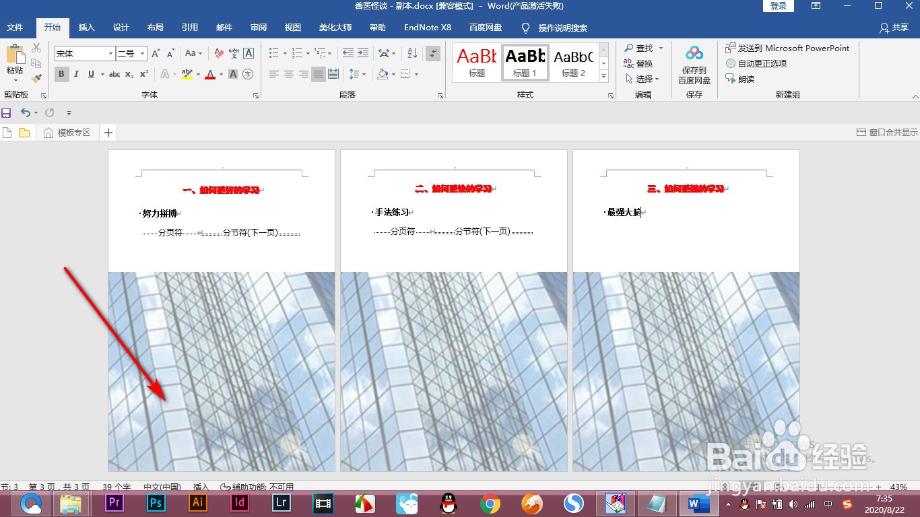Open Photoshop from the taskbar
Screen dimensions: 920x517
click(x=156, y=503)
